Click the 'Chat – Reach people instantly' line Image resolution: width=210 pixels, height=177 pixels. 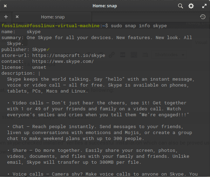coord(95,127)
